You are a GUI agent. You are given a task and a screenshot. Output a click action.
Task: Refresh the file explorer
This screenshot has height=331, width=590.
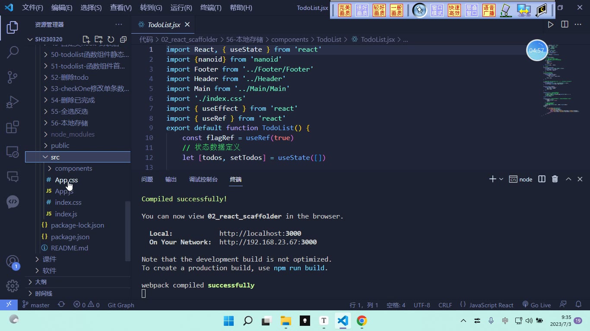pos(111,39)
